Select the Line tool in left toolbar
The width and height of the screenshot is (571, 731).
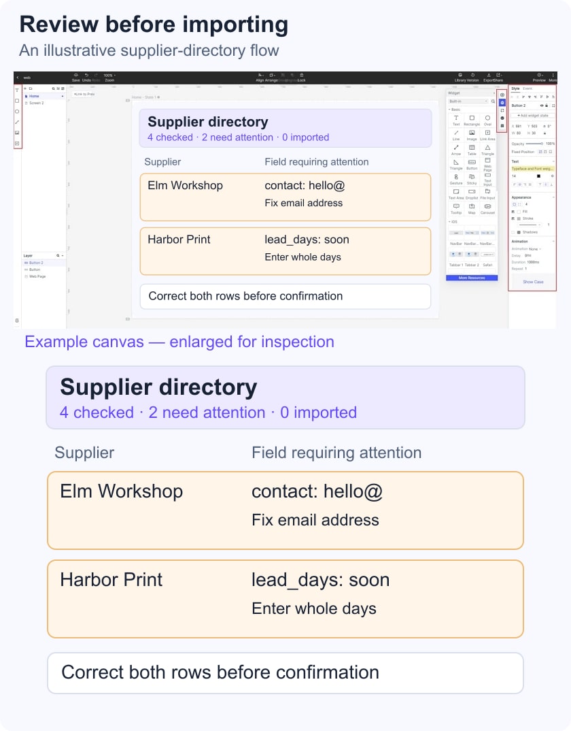pos(17,122)
